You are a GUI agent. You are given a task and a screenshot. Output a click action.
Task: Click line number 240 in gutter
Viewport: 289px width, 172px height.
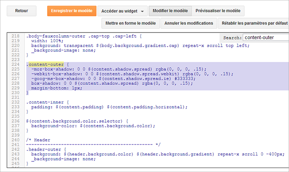pos(16,140)
